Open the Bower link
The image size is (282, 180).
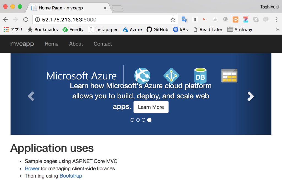[32, 168]
